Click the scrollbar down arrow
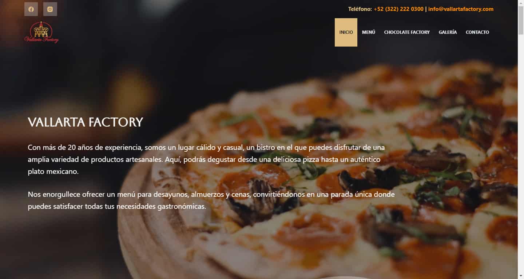The height and width of the screenshot is (279, 524). click(521, 276)
